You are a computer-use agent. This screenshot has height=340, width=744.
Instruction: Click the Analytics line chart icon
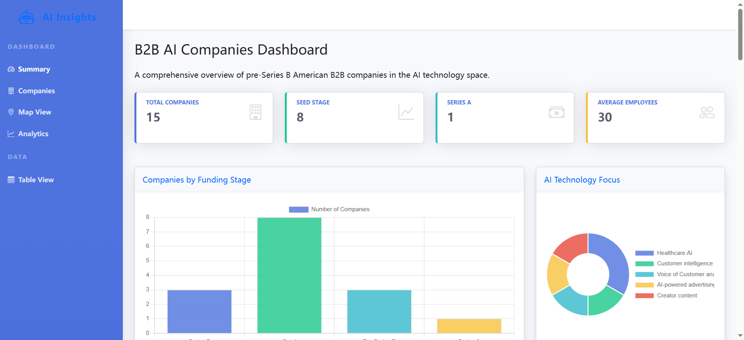(11, 134)
